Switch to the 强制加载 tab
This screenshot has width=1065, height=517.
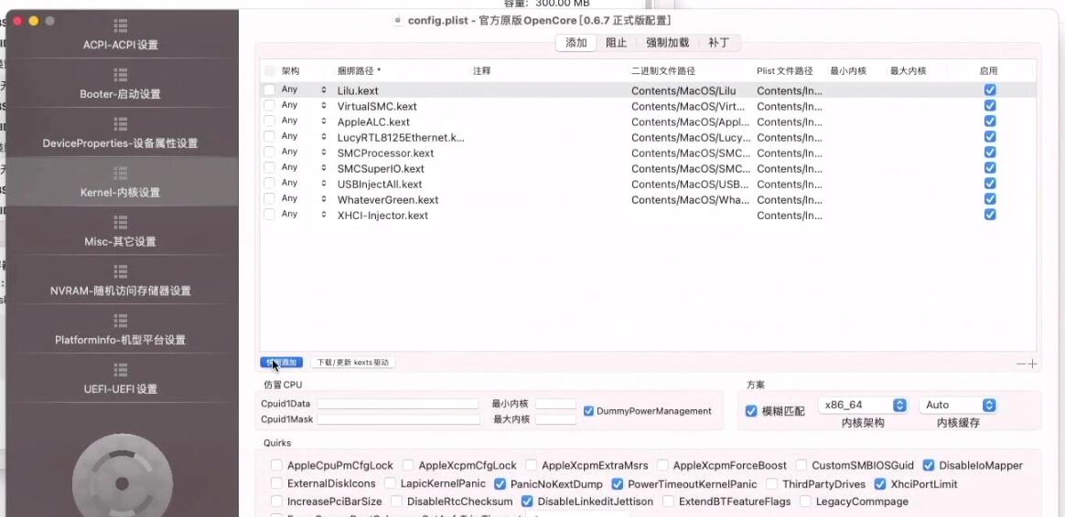tap(667, 42)
